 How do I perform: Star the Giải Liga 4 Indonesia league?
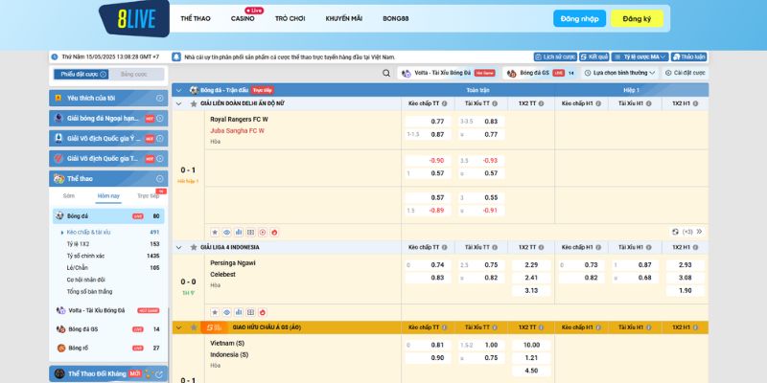click(194, 247)
